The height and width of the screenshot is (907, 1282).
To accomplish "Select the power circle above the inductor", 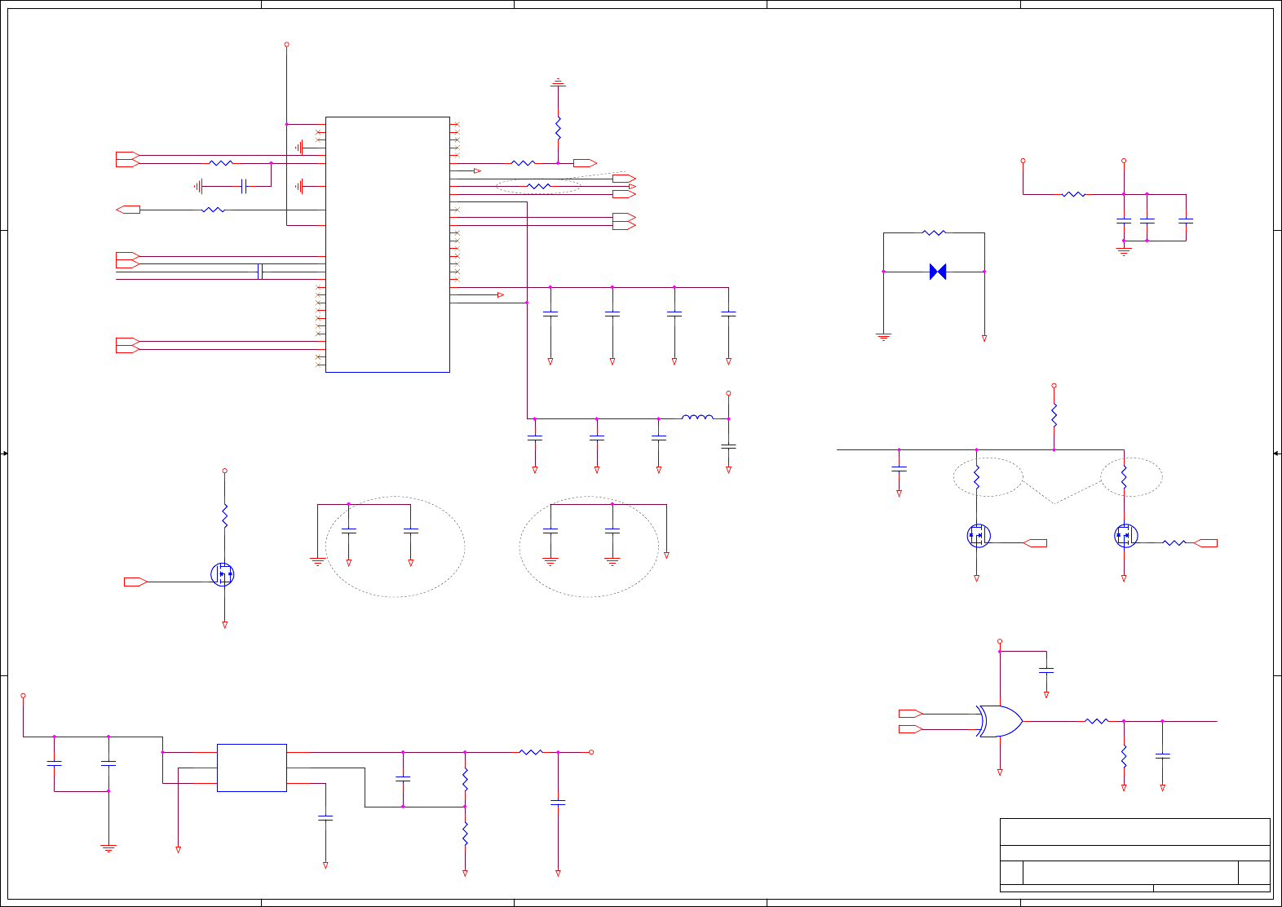I will coord(728,393).
